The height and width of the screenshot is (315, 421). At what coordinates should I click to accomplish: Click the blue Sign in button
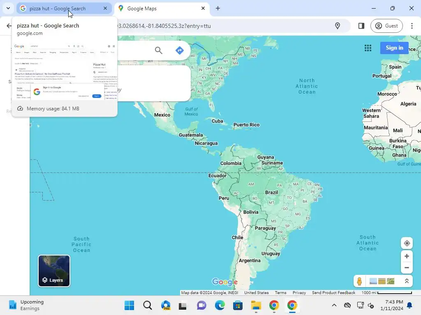[x=394, y=48]
